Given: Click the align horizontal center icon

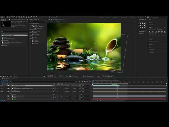Looking at the screenshot, I should pos(153,32).
